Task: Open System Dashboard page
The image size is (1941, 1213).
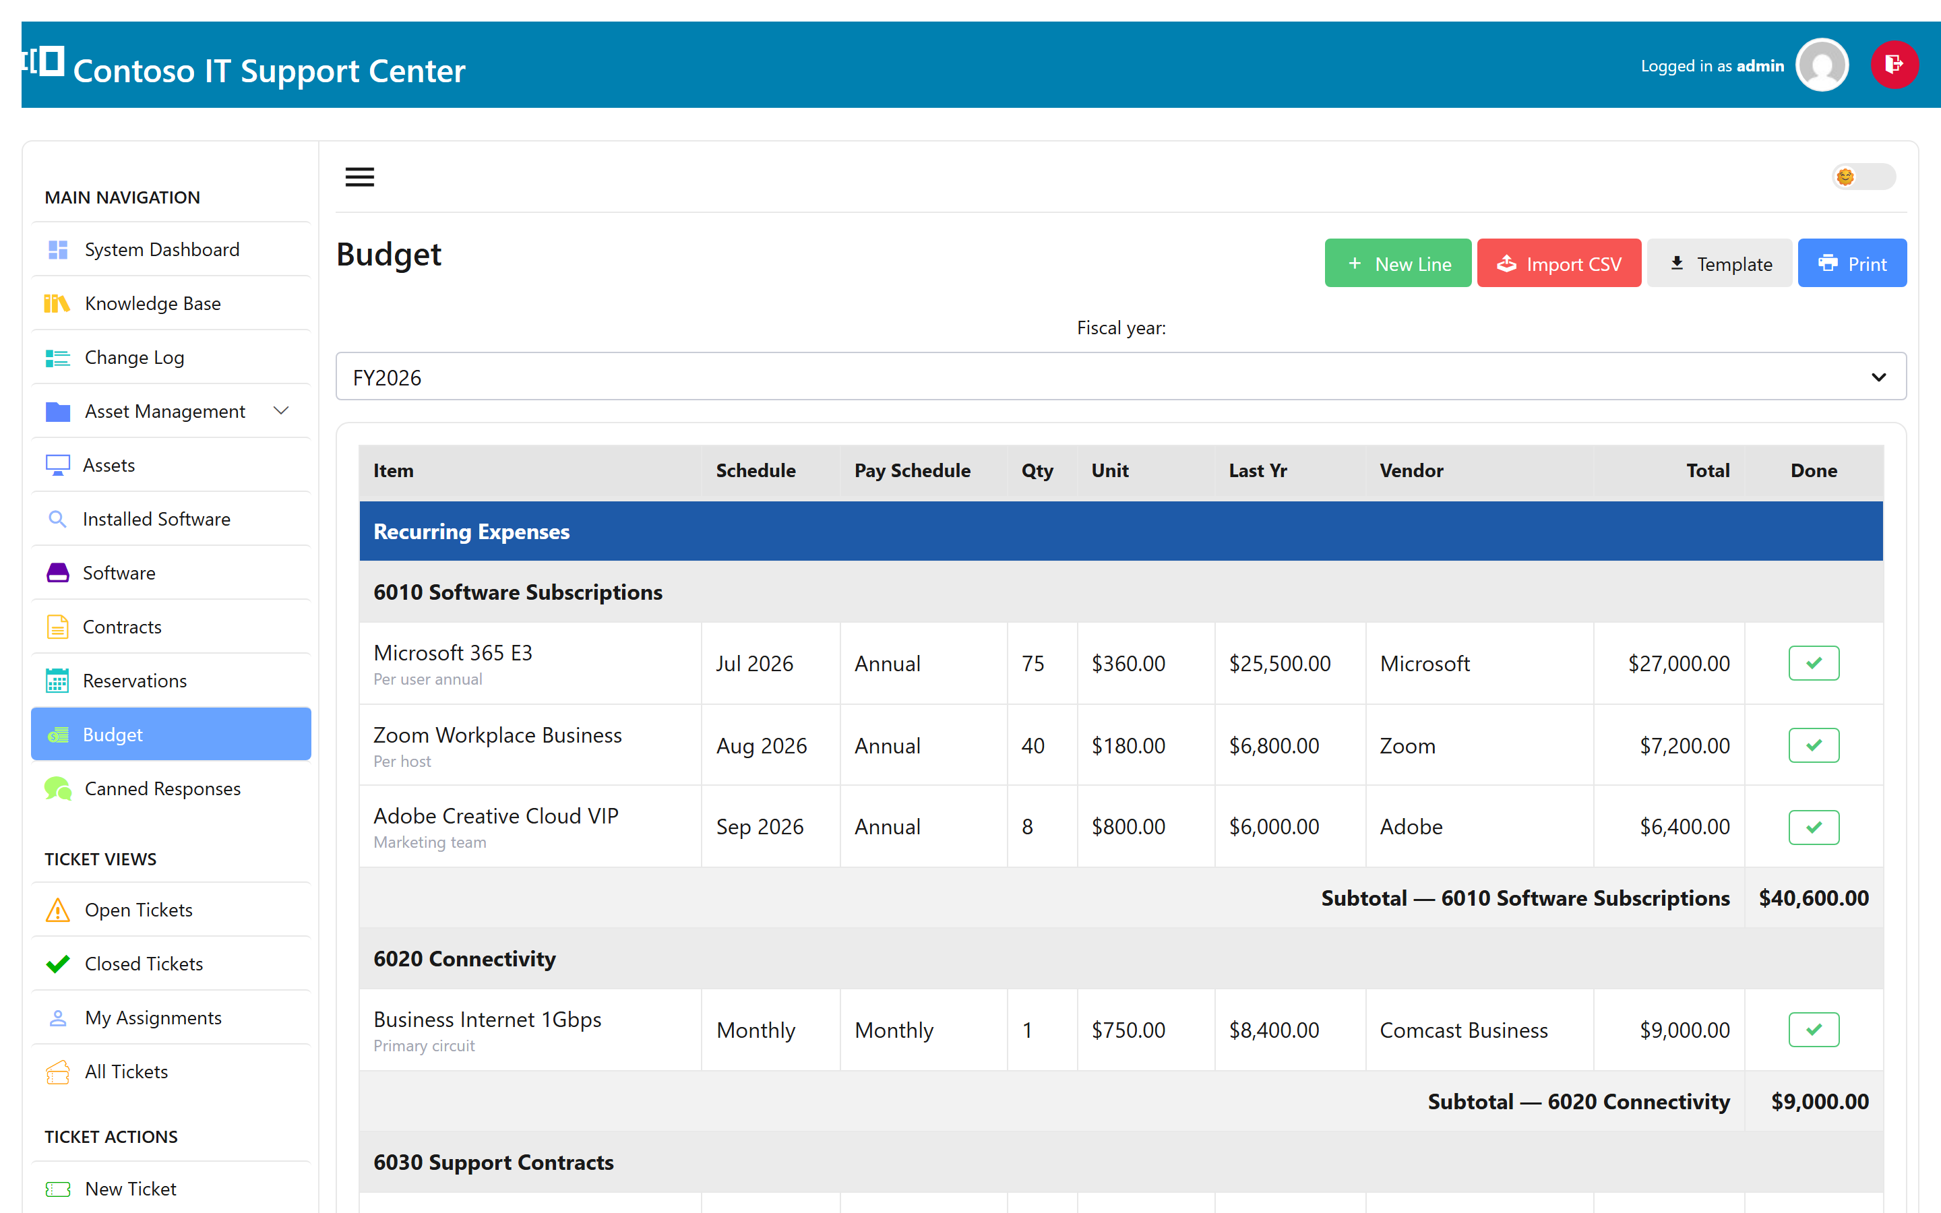Action: pyautogui.click(x=171, y=249)
